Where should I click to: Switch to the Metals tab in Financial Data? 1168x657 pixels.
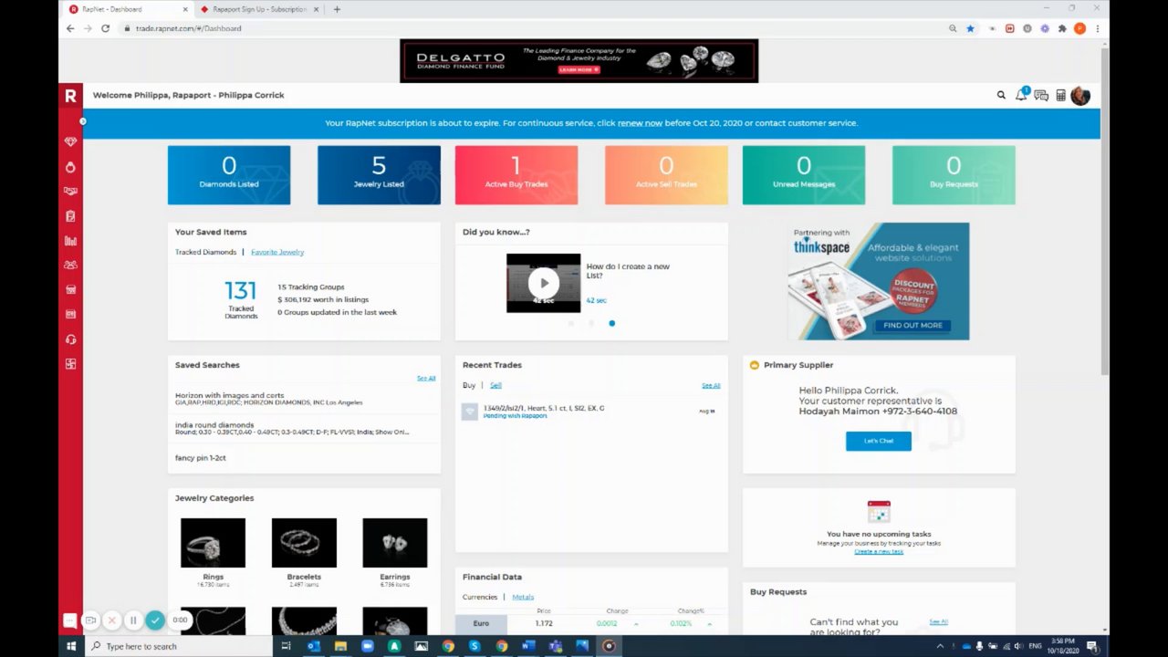click(x=523, y=597)
